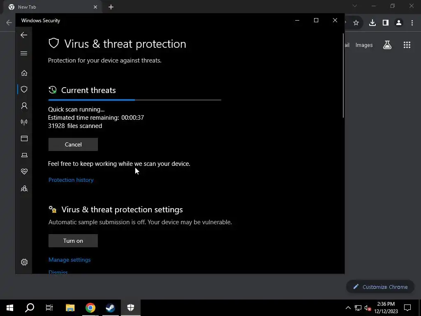Image resolution: width=421 pixels, height=316 pixels.
Task: Click the Customize Chrome button
Action: pyautogui.click(x=380, y=287)
